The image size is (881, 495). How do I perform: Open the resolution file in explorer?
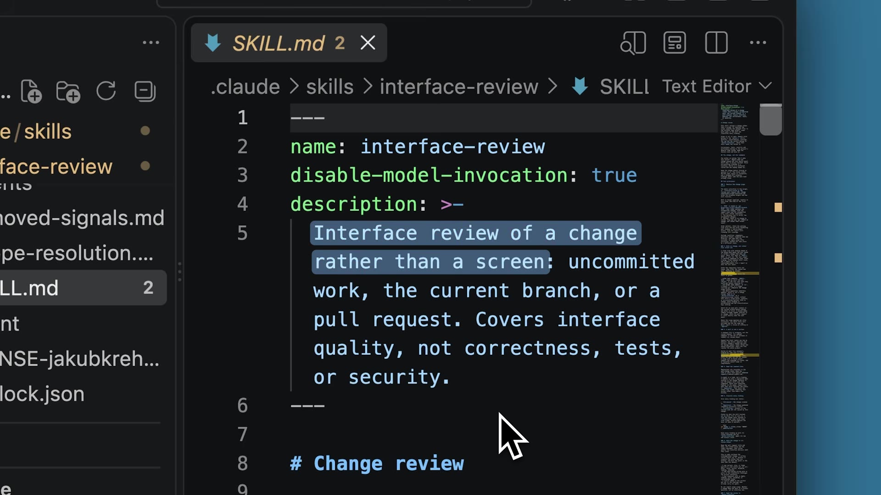[x=83, y=253]
